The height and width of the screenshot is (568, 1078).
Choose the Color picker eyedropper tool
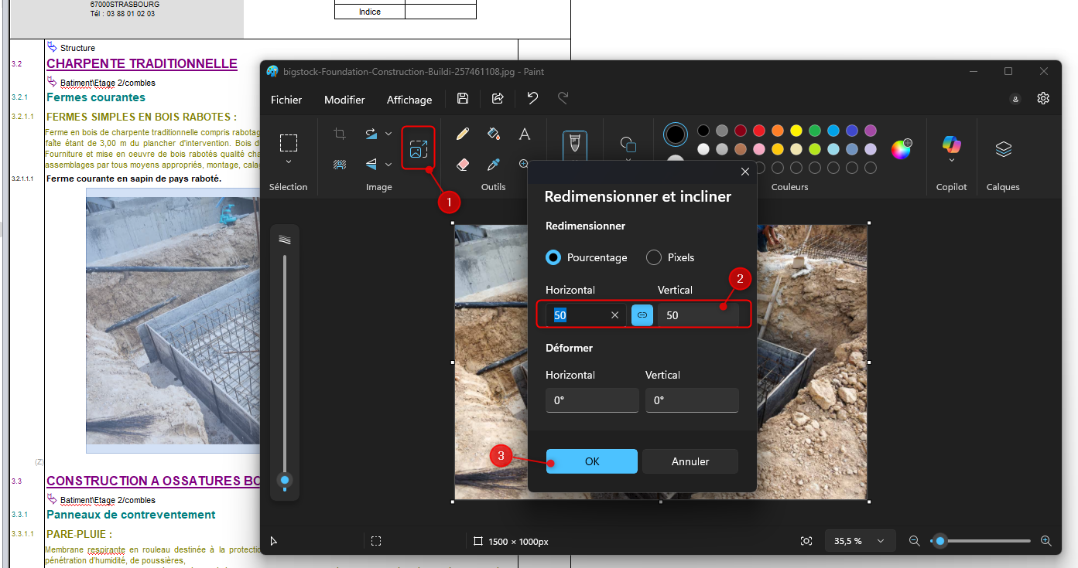493,164
